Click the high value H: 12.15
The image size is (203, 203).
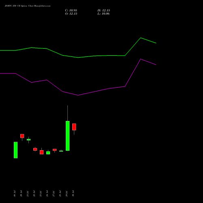104,11
